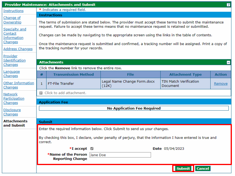Go to Language Changes
The width and height of the screenshot is (235, 176).
pos(11,74)
